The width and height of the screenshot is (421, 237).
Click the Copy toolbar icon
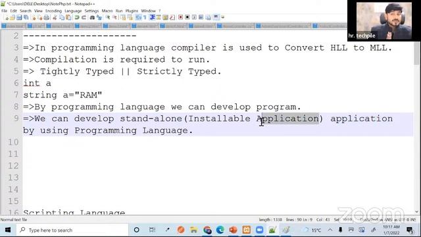click(62, 18)
